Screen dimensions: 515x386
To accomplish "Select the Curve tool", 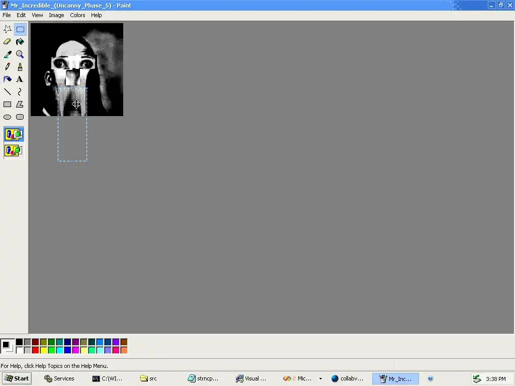I will pyautogui.click(x=20, y=91).
